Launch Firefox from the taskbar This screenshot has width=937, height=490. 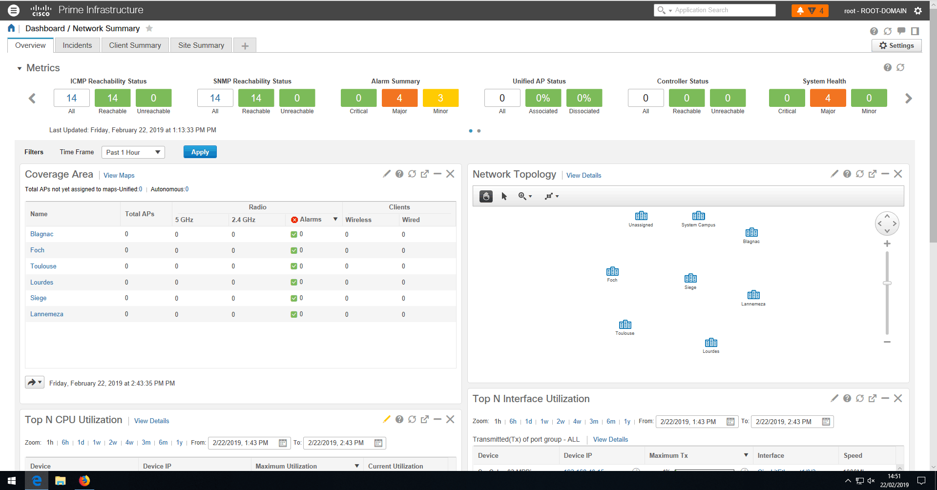tap(84, 481)
